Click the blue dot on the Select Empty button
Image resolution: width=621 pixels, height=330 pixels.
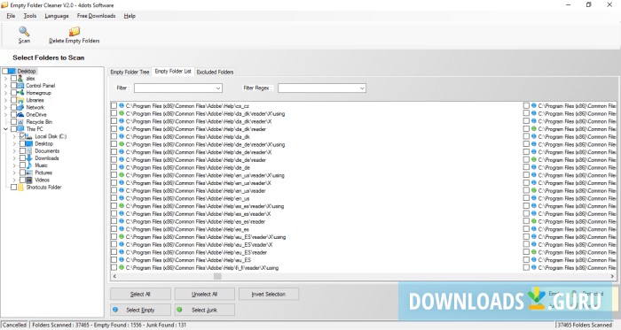coord(115,310)
